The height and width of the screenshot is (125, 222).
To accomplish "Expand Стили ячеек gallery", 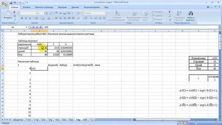I will click(145, 16).
